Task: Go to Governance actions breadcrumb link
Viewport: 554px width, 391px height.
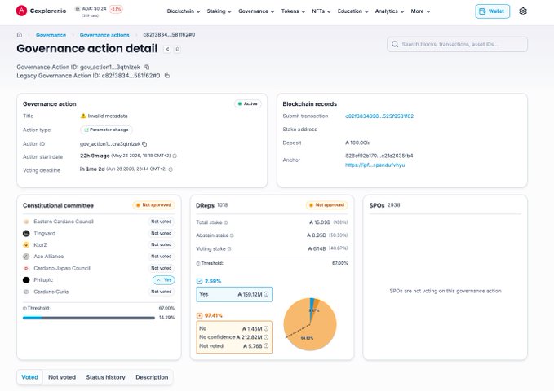Action: pos(104,35)
